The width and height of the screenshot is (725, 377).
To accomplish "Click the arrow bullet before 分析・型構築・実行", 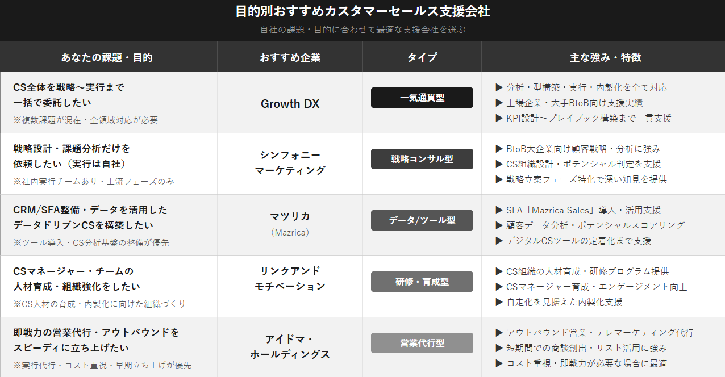I will (499, 87).
